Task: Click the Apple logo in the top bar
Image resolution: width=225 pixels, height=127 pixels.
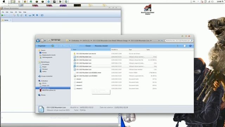Action: pos(4,1)
